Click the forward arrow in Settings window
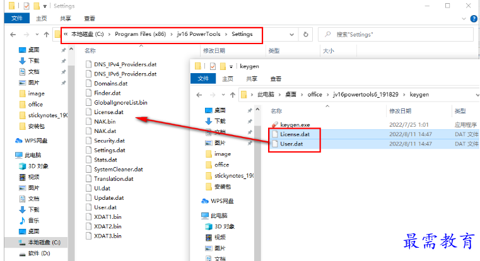 (x=26, y=35)
